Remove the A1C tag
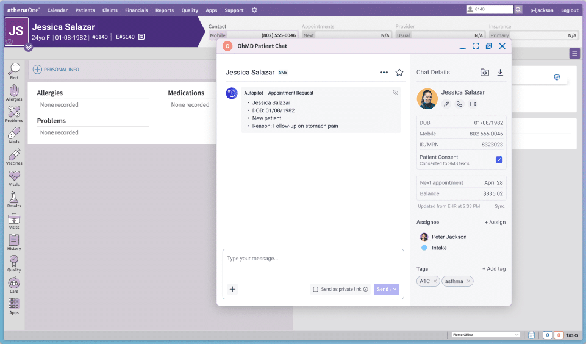The height and width of the screenshot is (344, 586). pos(435,281)
